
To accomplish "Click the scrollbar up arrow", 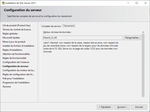I will click(143, 32).
